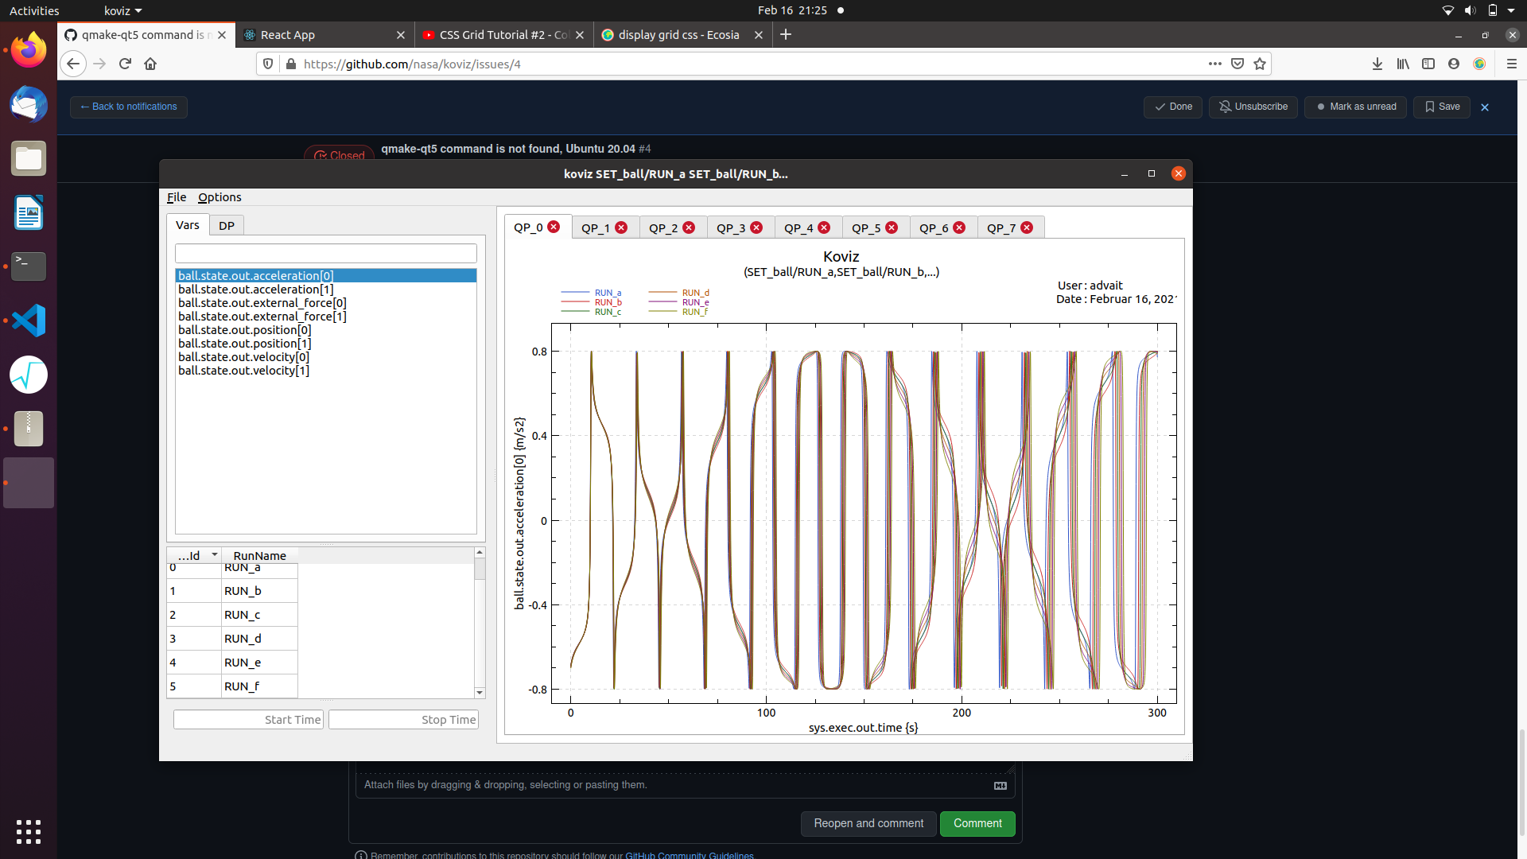The width and height of the screenshot is (1527, 859).
Task: Open the Downloads arrow icon in Firefox
Action: [x=1377, y=64]
